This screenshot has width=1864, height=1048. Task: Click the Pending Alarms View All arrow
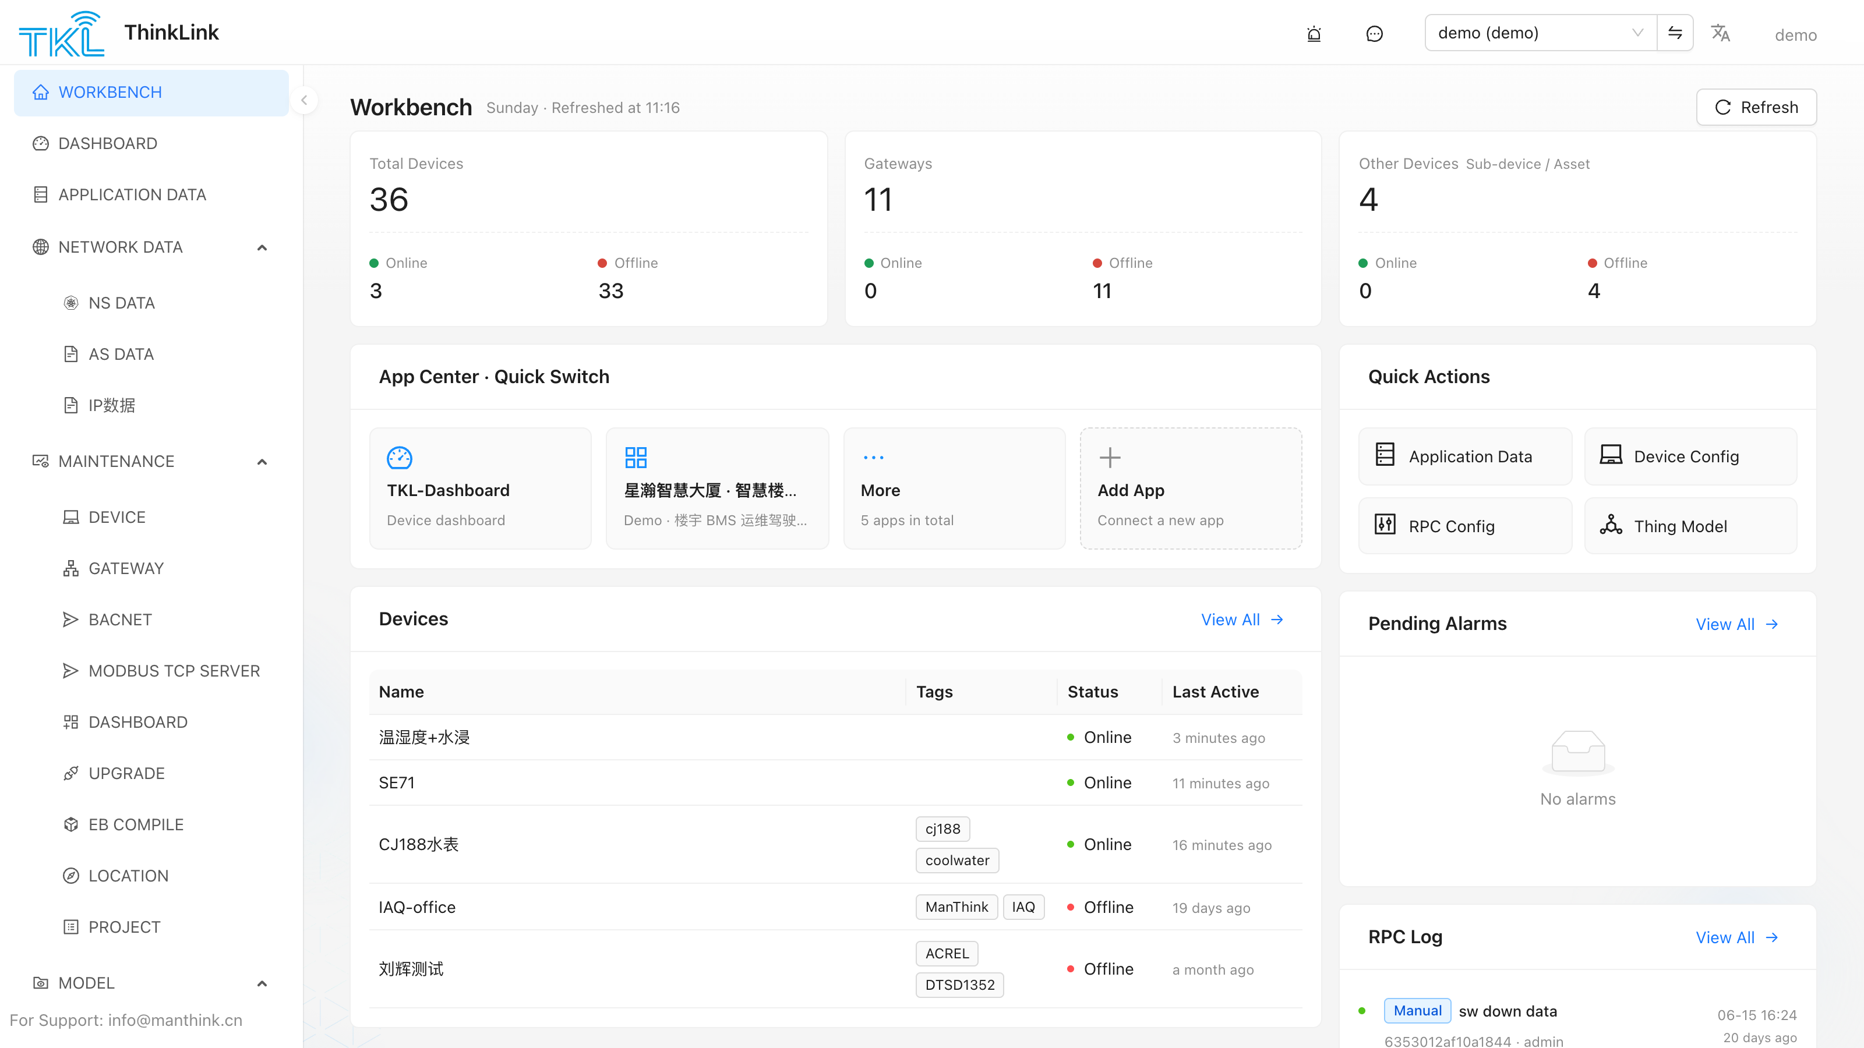[x=1771, y=624]
